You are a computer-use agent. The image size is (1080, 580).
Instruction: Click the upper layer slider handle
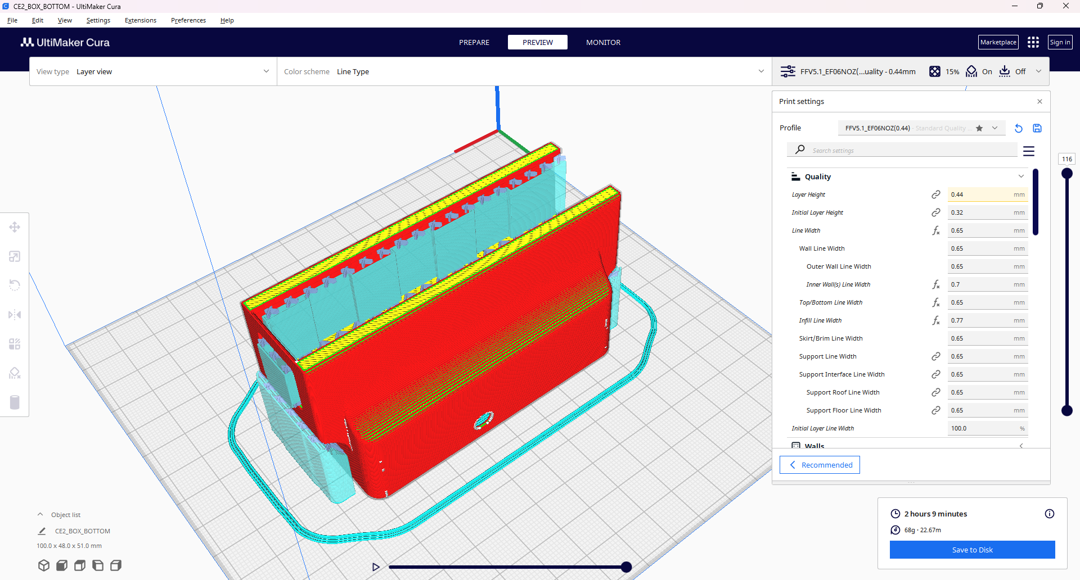[x=1066, y=174]
